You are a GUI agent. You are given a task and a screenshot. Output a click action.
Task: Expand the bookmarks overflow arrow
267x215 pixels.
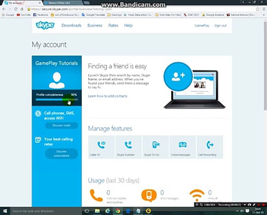(x=264, y=15)
